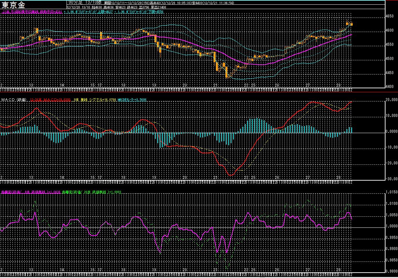Click the -10.00 MACD axis label
Screen dimensions: 398x278
click(x=391, y=147)
